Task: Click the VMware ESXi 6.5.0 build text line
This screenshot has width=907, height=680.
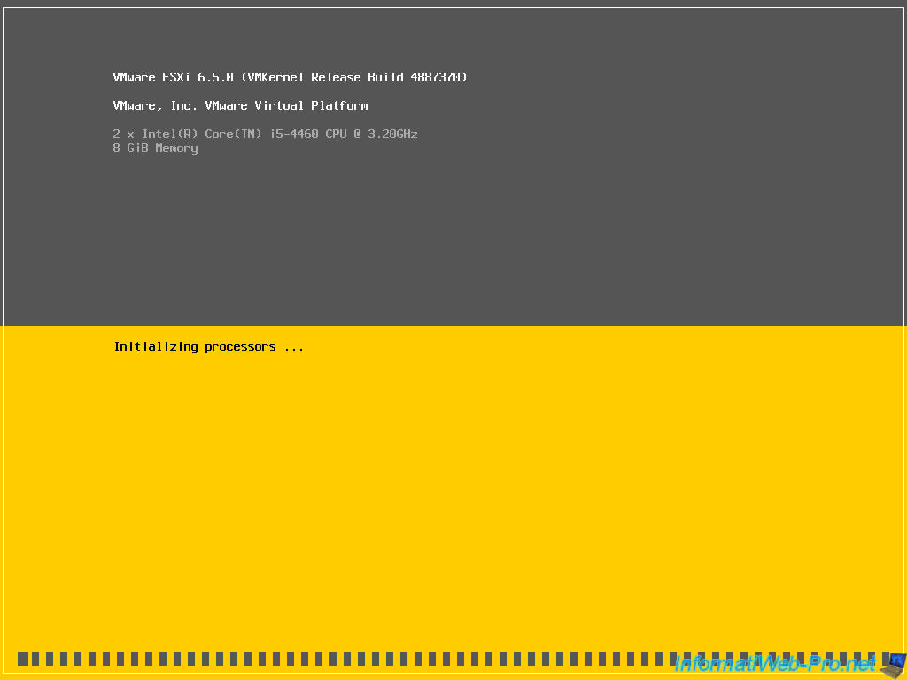Action: pos(290,77)
